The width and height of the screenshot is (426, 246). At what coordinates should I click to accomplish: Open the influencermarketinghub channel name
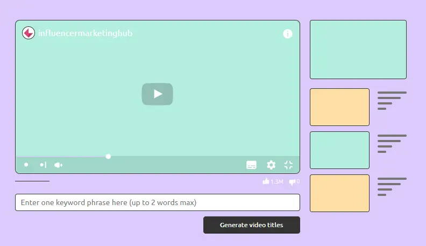click(86, 33)
